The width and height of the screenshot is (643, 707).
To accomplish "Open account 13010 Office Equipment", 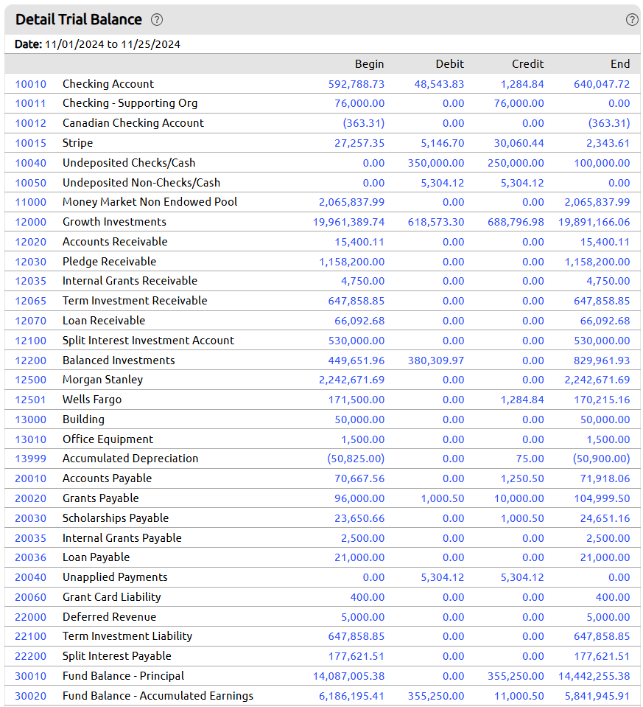I will tap(31, 439).
